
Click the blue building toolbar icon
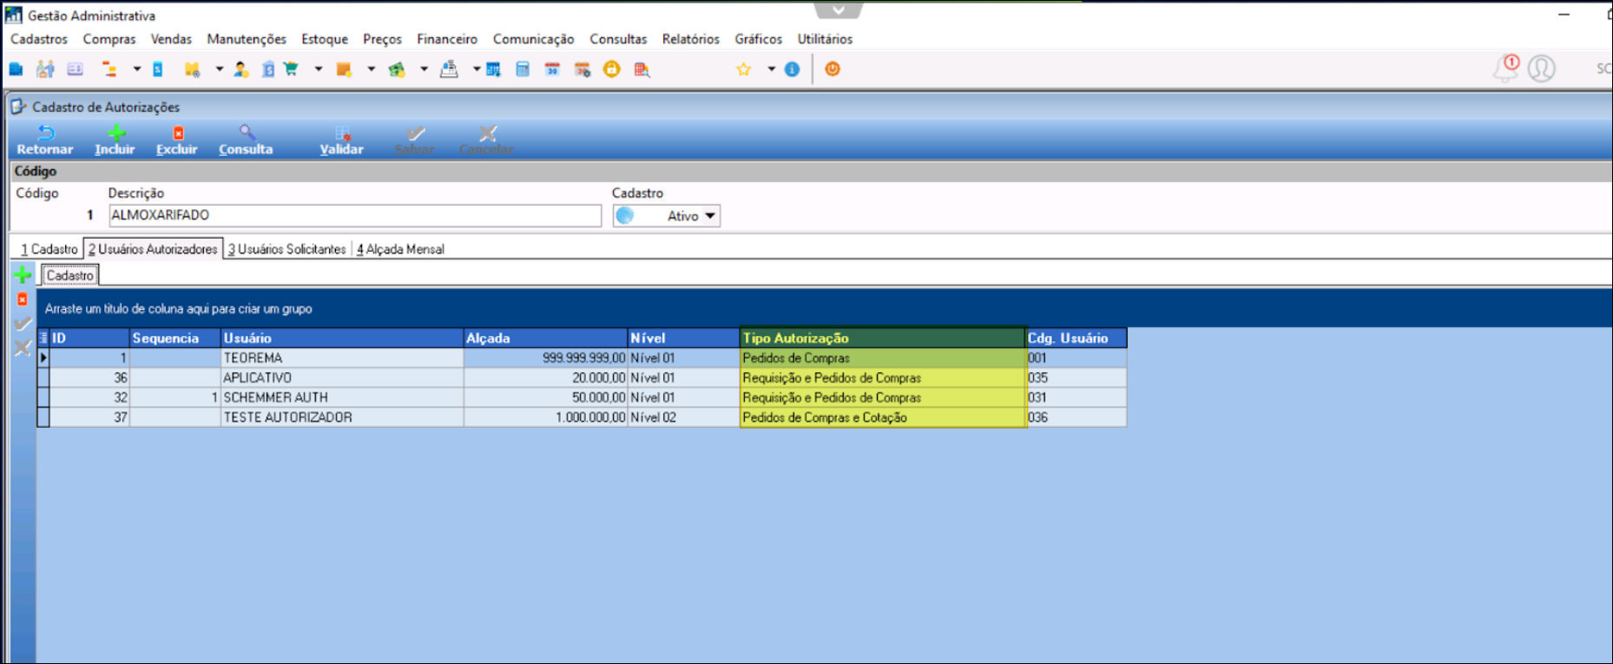[16, 69]
